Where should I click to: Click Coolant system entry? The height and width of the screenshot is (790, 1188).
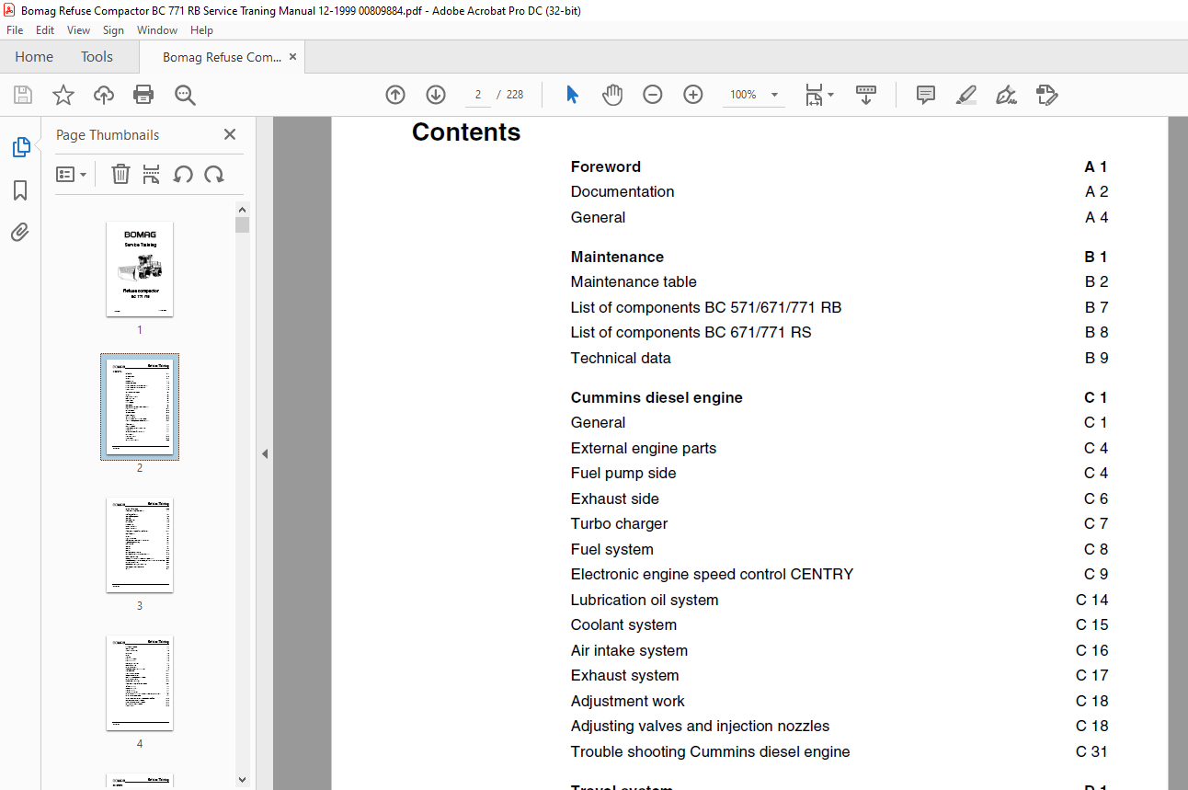[x=623, y=624]
